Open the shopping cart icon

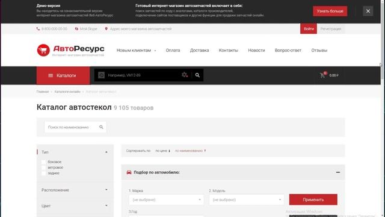point(322,75)
